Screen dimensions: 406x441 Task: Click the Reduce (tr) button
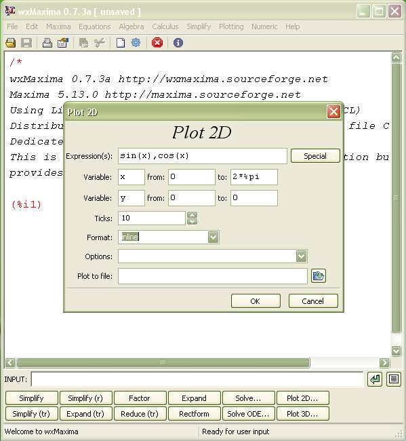[140, 414]
